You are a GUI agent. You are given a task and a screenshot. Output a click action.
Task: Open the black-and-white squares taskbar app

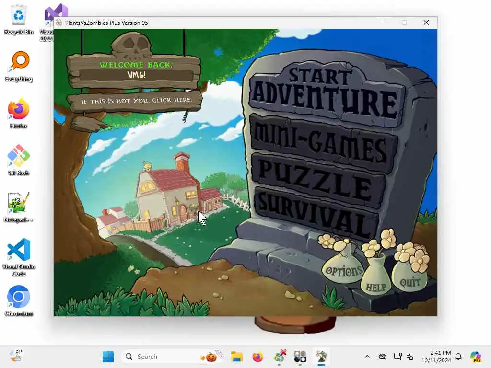(x=300, y=356)
